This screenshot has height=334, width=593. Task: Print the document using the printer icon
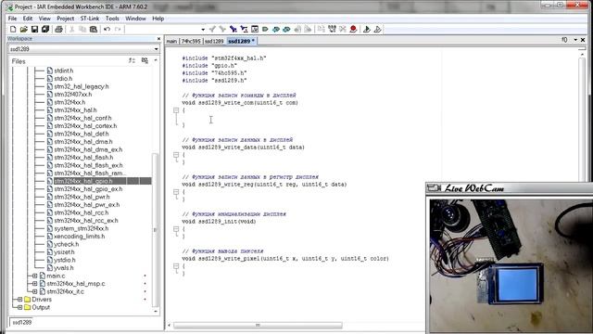[x=58, y=29]
